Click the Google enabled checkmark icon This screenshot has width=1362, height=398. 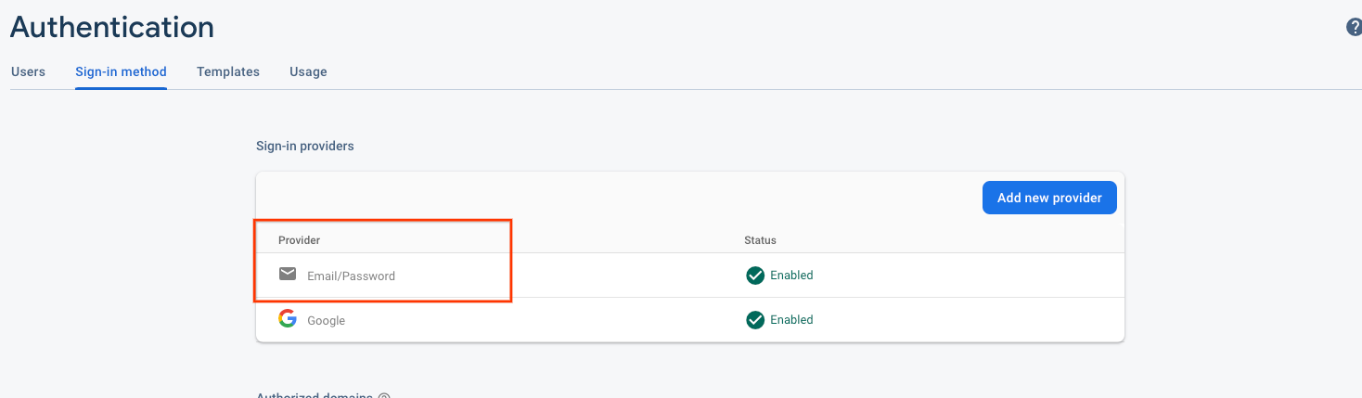click(755, 319)
